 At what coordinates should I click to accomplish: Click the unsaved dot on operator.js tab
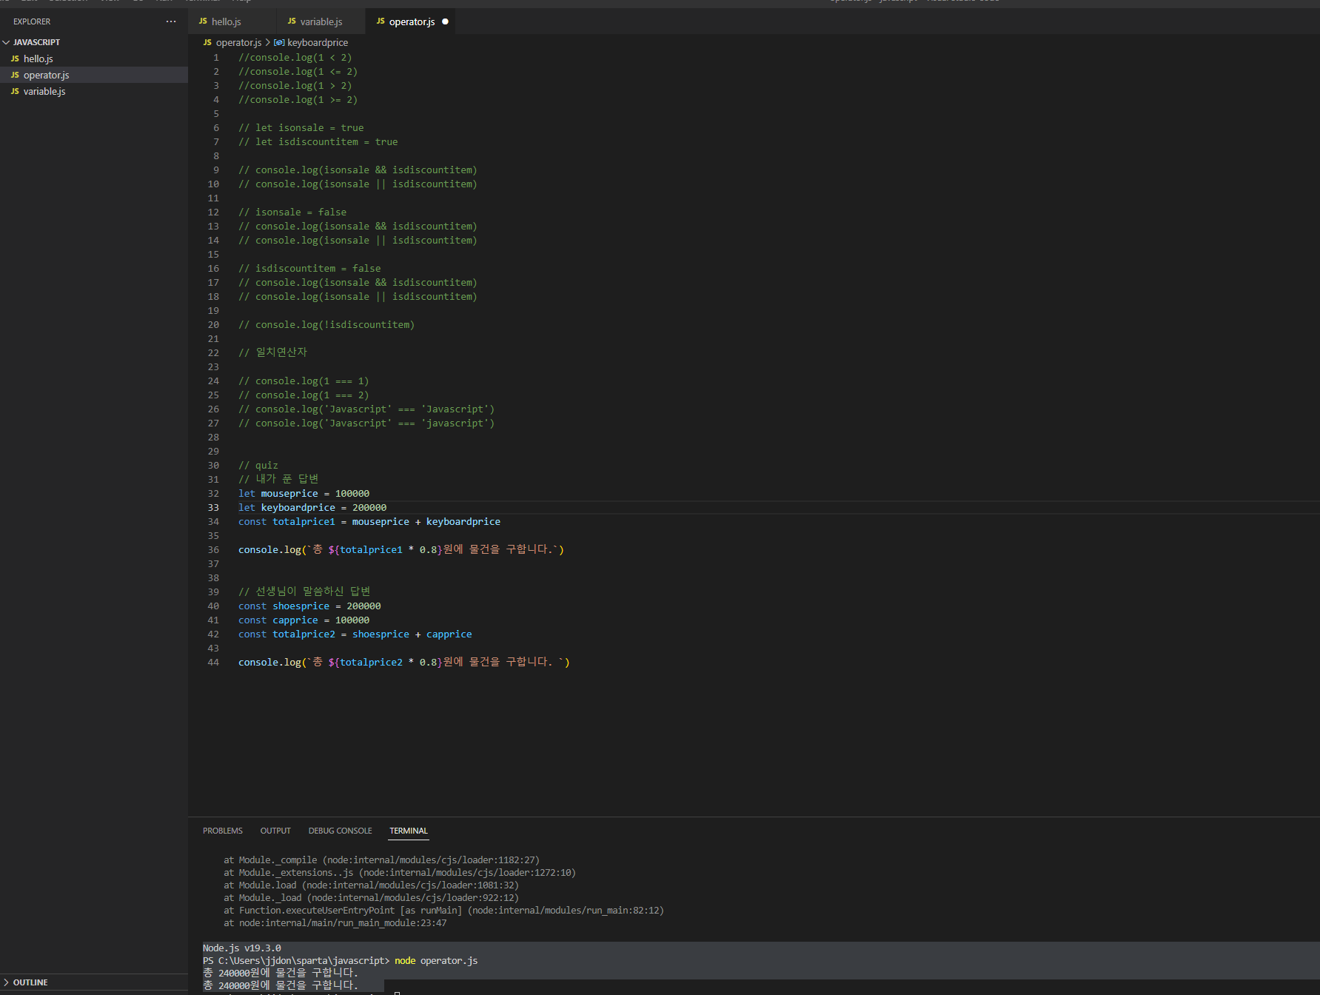(x=445, y=21)
